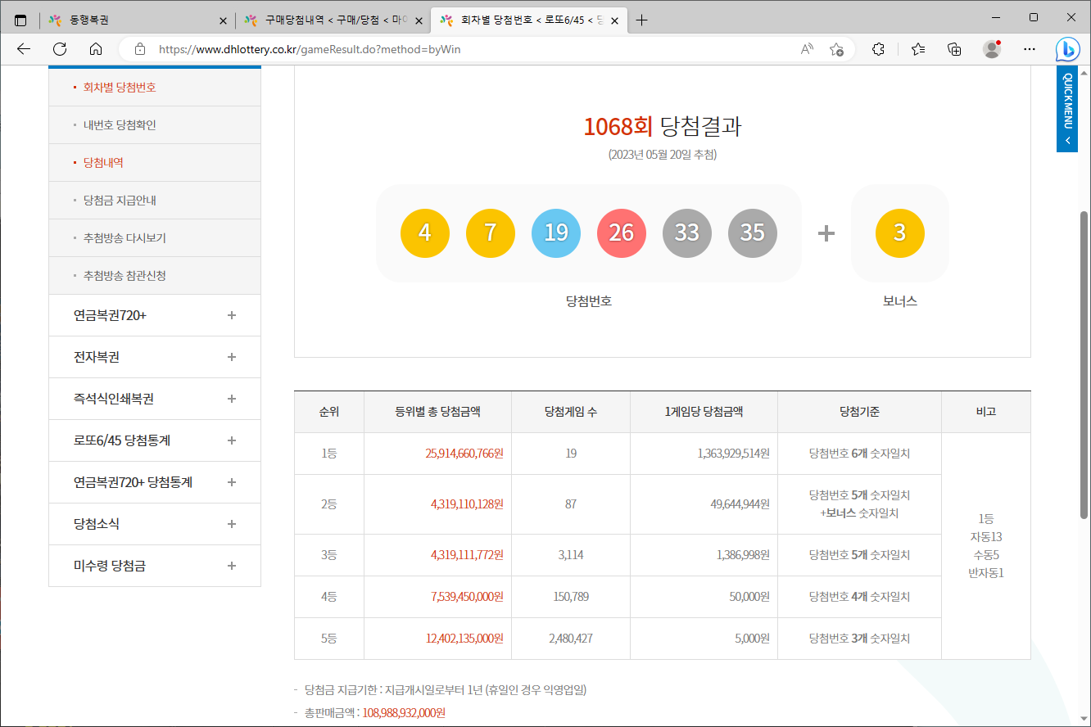
Task: View site information lock icon
Action: (x=139, y=49)
